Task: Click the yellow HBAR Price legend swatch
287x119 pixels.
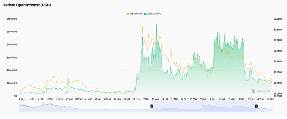Action: (128, 14)
